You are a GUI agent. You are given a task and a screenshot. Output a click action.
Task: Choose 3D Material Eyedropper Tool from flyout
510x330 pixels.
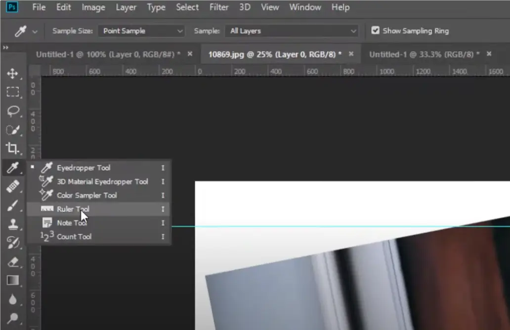click(99, 182)
